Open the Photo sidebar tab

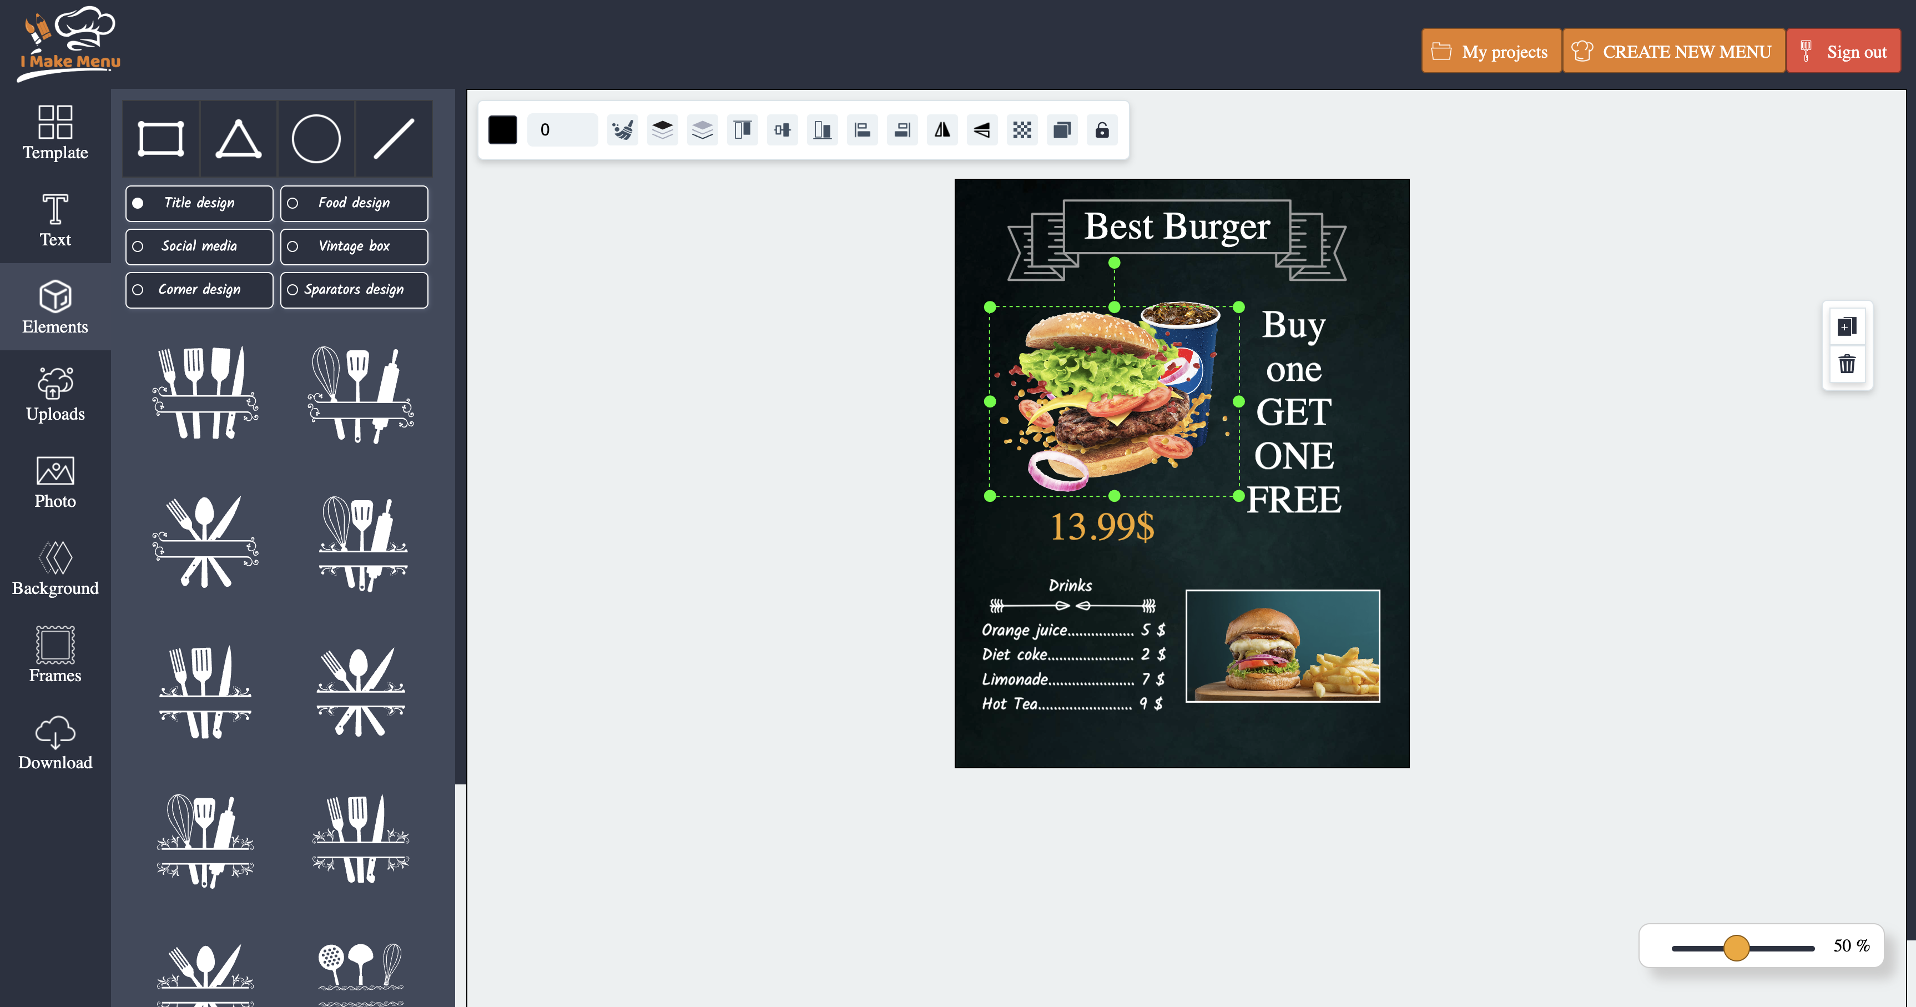point(55,481)
